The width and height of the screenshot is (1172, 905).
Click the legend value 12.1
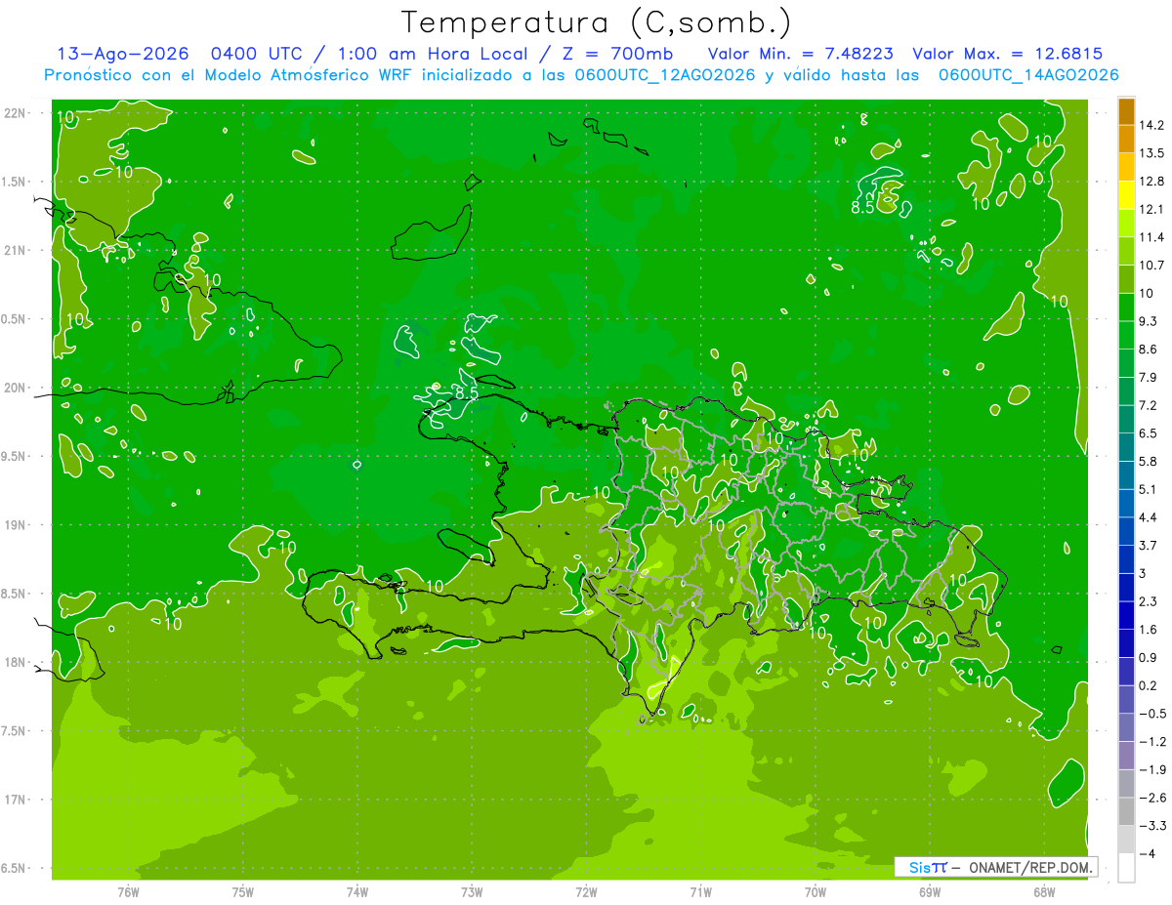click(1152, 210)
